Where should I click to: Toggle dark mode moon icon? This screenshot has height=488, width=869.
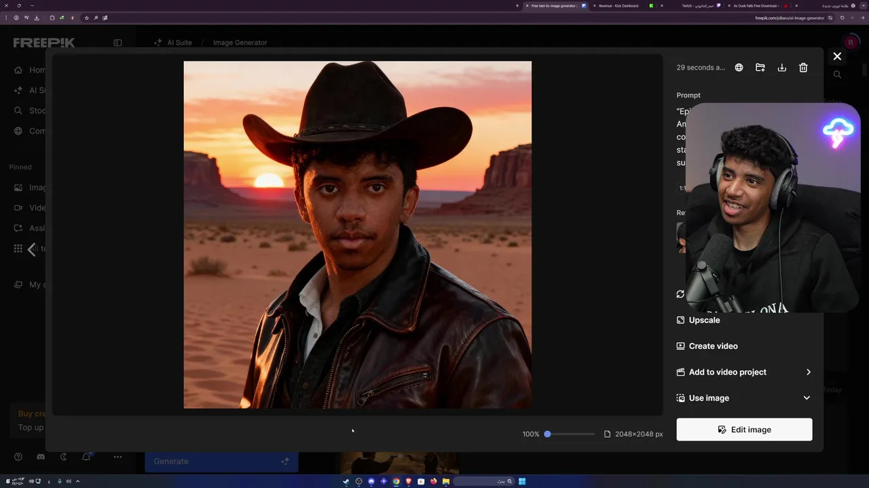coord(64,457)
